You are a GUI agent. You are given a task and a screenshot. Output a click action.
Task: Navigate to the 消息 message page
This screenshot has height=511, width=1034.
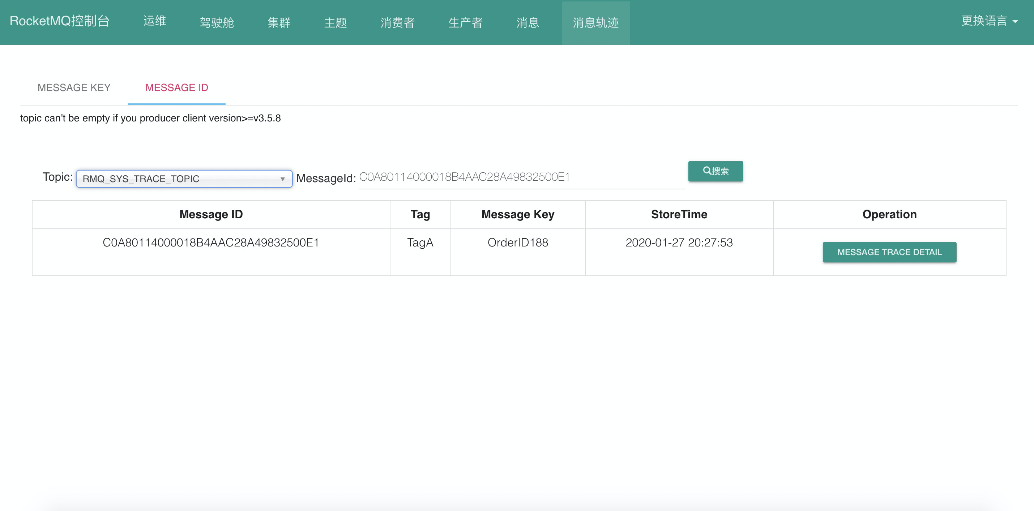(x=527, y=22)
